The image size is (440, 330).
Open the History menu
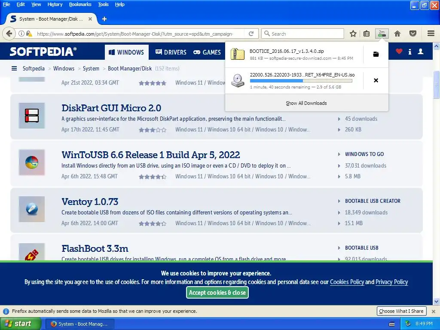(55, 4)
